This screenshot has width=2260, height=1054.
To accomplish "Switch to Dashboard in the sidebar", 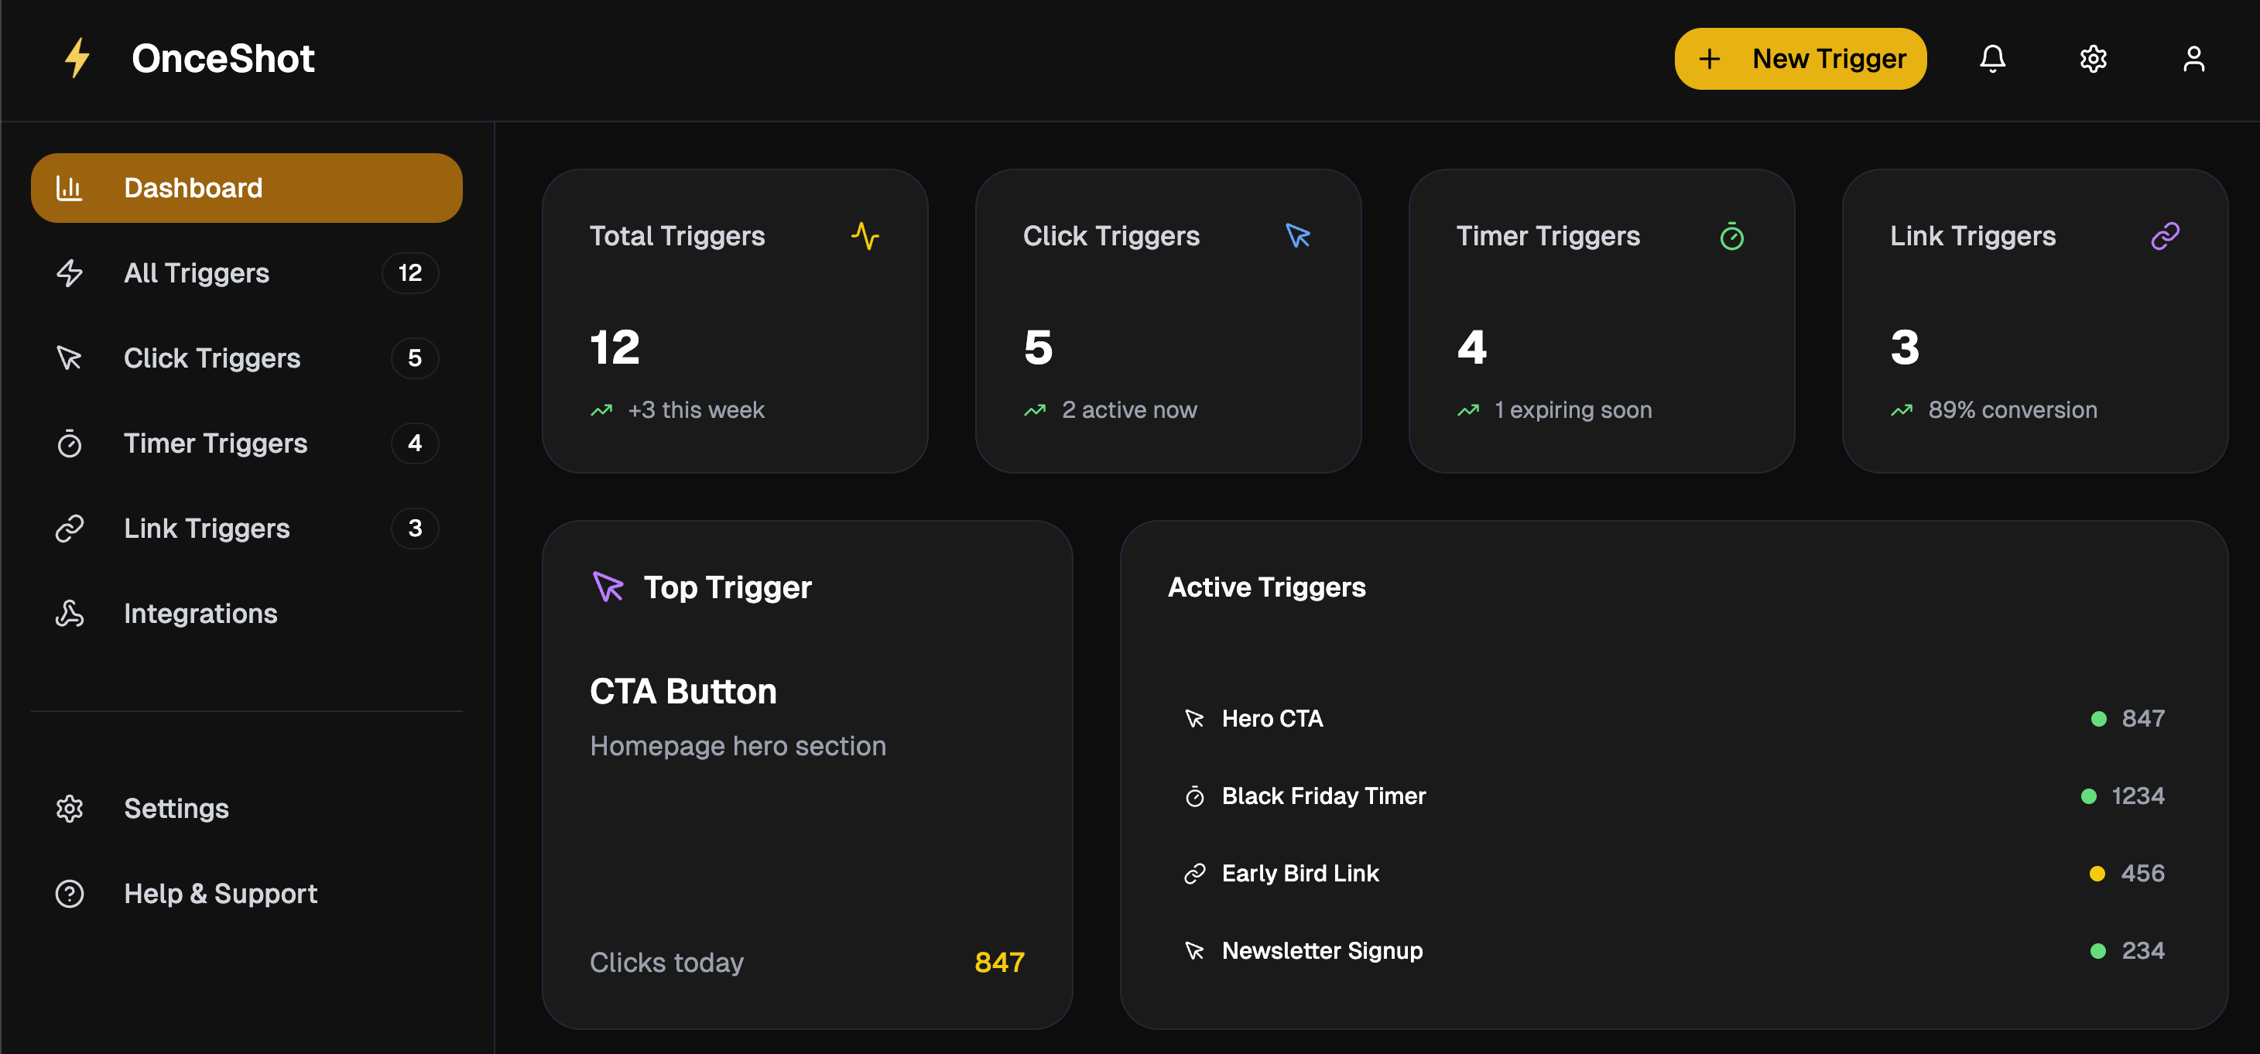I will click(x=193, y=187).
